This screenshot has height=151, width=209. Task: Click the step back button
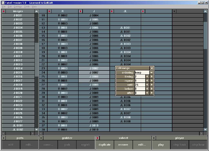pos(179,145)
